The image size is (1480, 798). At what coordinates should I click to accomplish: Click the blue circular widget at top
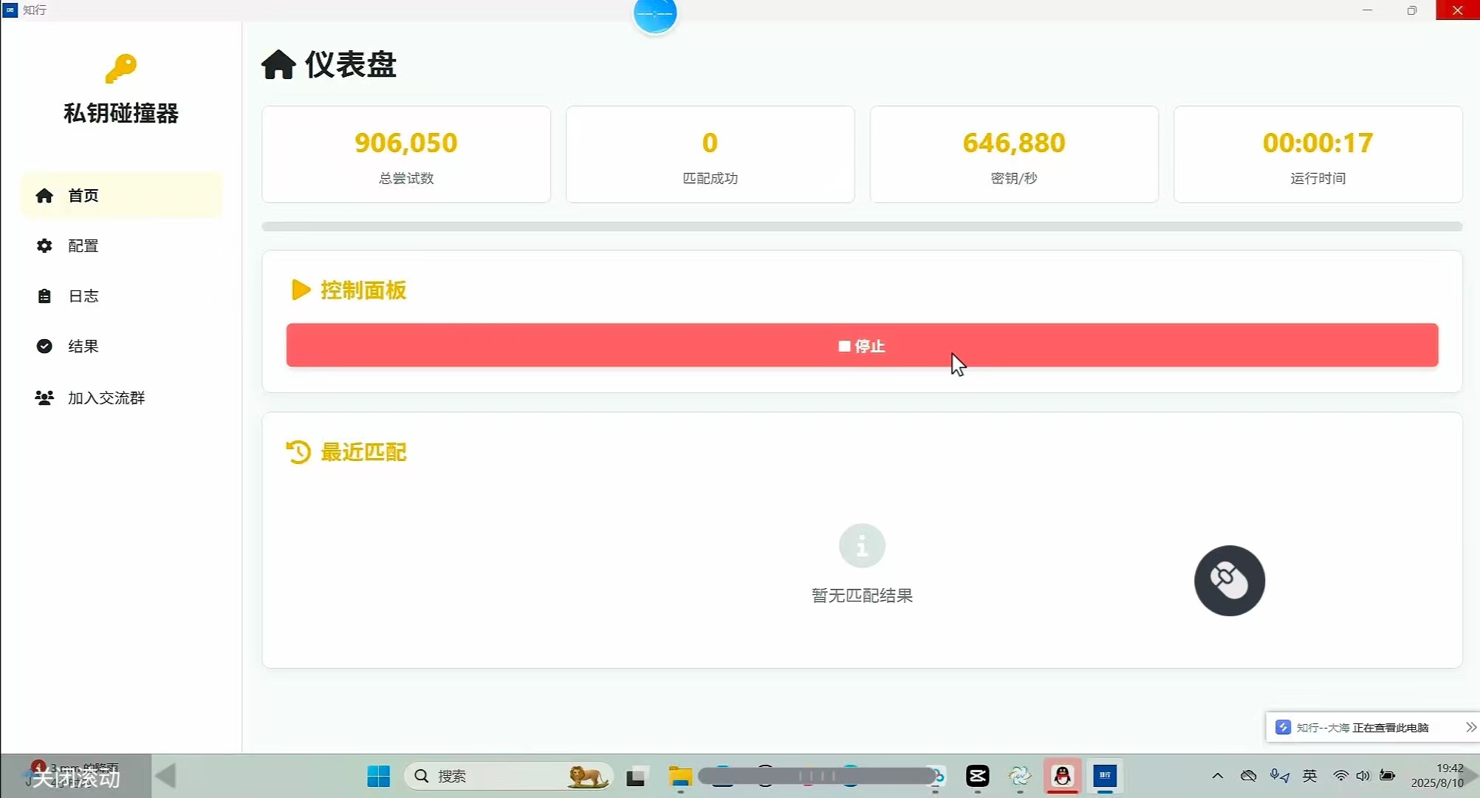pyautogui.click(x=655, y=15)
